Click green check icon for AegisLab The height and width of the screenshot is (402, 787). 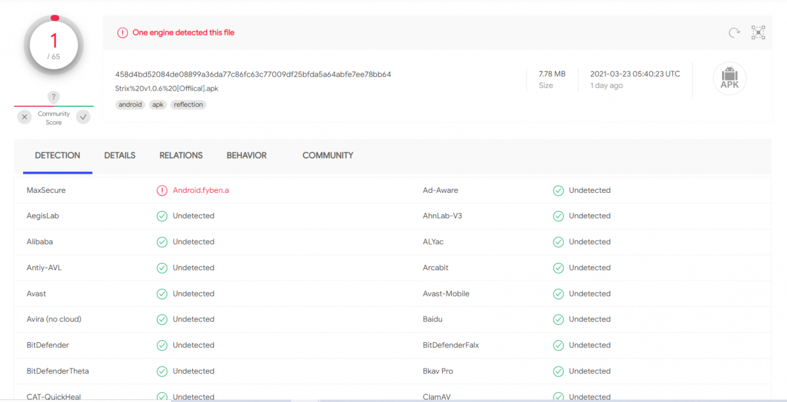(x=162, y=216)
